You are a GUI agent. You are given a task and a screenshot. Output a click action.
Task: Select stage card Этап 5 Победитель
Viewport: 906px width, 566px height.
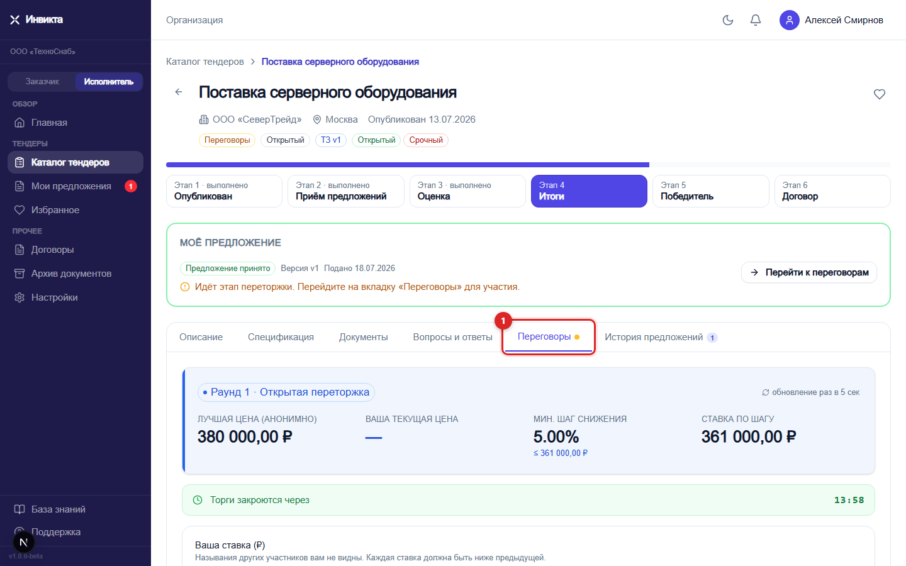pos(711,191)
